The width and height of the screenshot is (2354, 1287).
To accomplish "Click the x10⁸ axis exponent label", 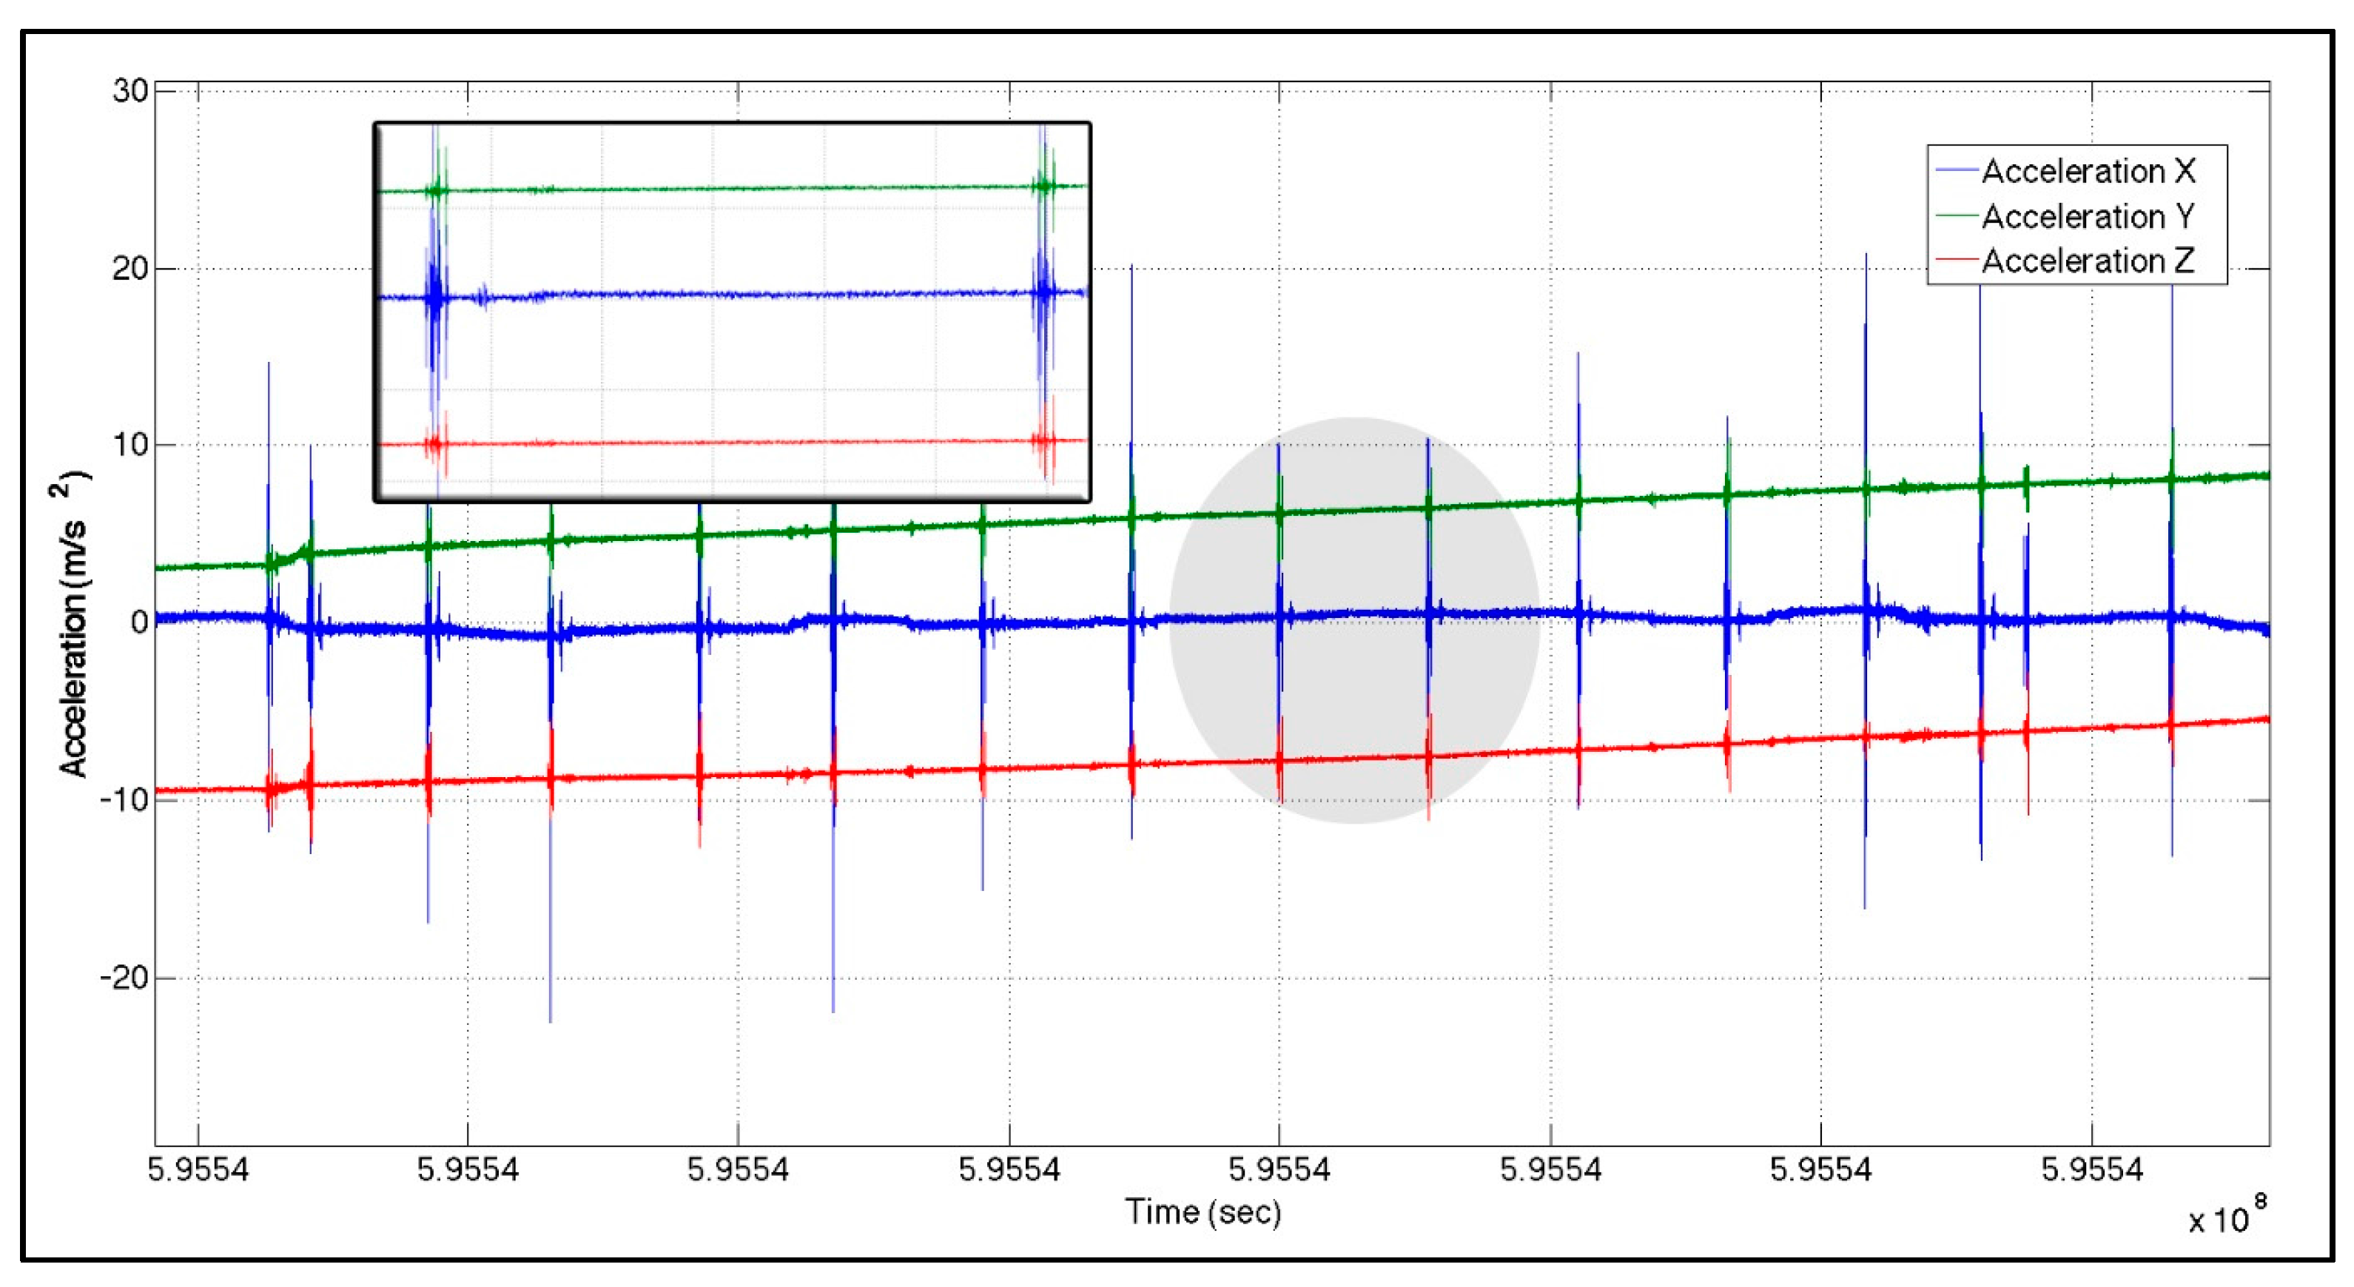I will [x=2226, y=1217].
